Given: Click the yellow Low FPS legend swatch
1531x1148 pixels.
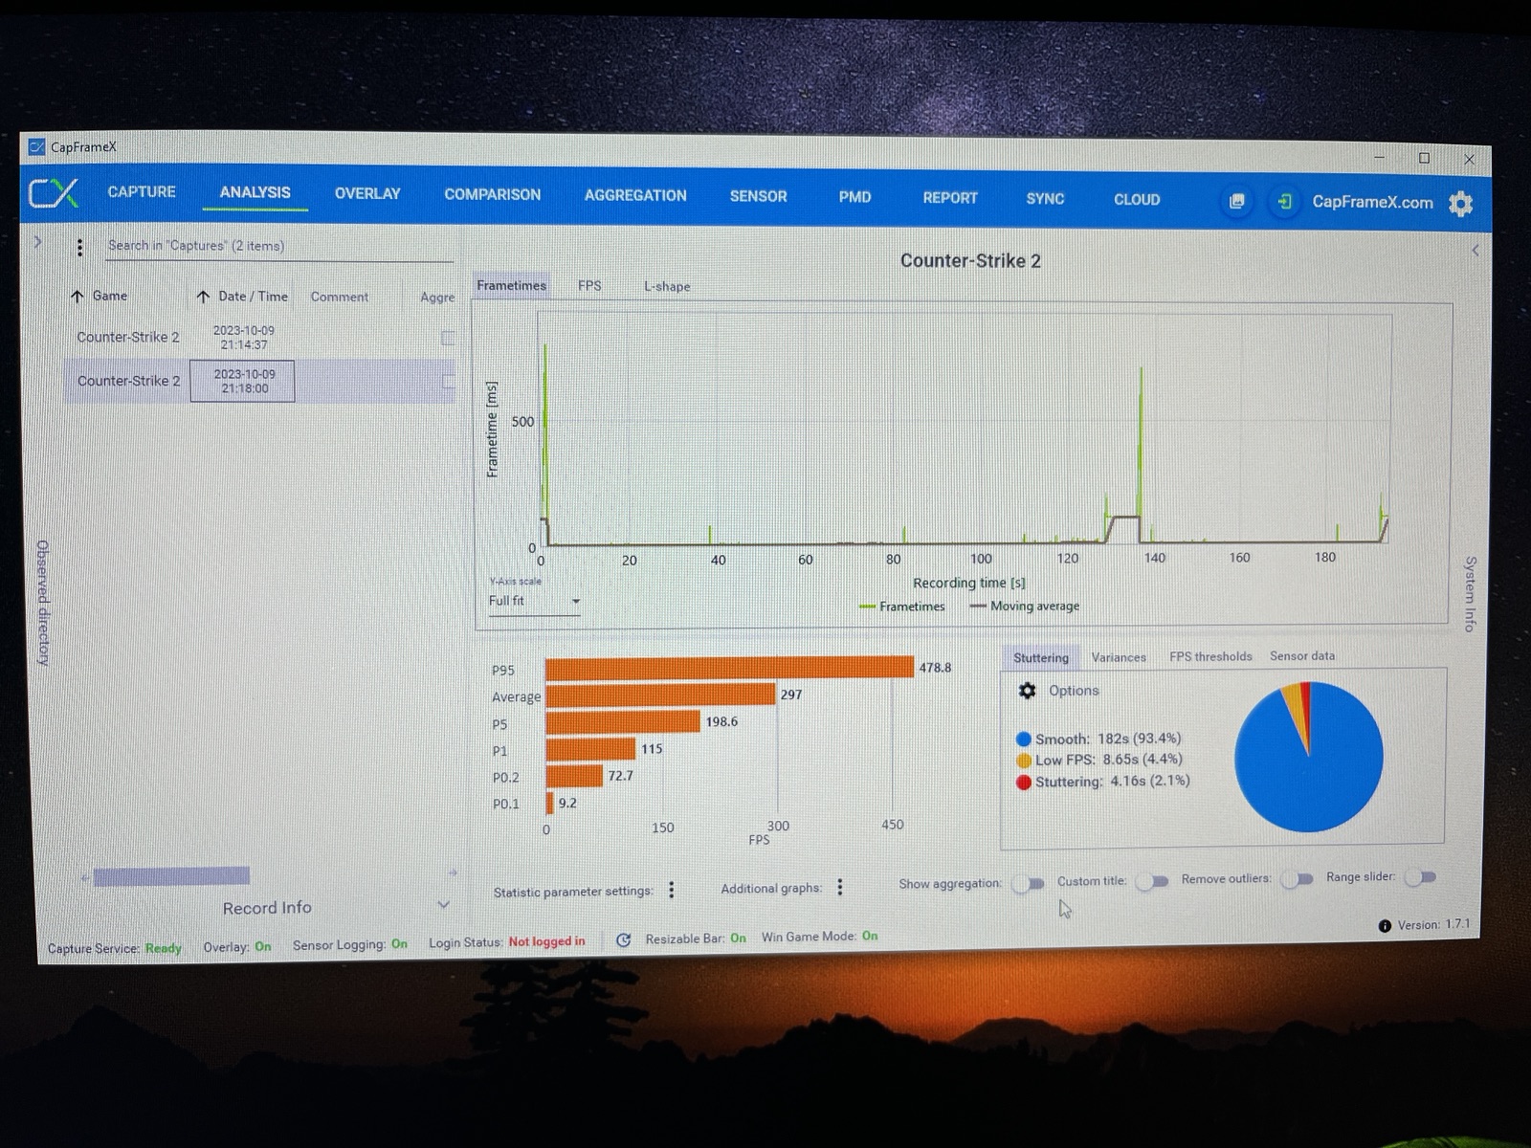Looking at the screenshot, I should 1023,761.
